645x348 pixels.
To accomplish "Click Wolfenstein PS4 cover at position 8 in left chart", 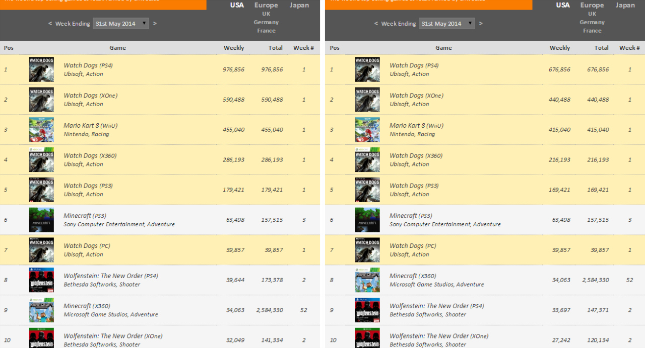I will coord(41,280).
